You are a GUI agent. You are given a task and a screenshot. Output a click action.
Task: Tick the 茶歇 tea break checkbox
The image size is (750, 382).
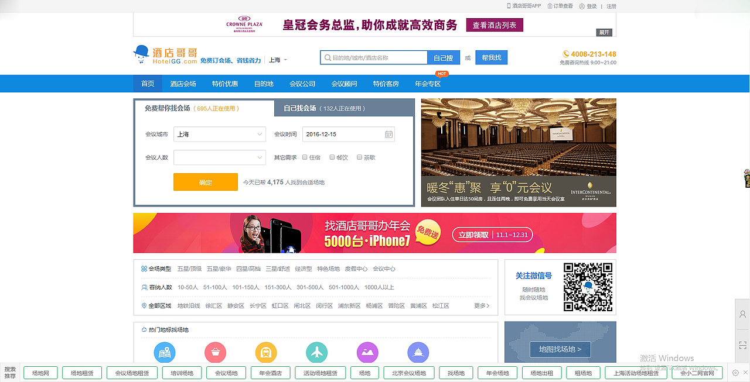[360, 157]
